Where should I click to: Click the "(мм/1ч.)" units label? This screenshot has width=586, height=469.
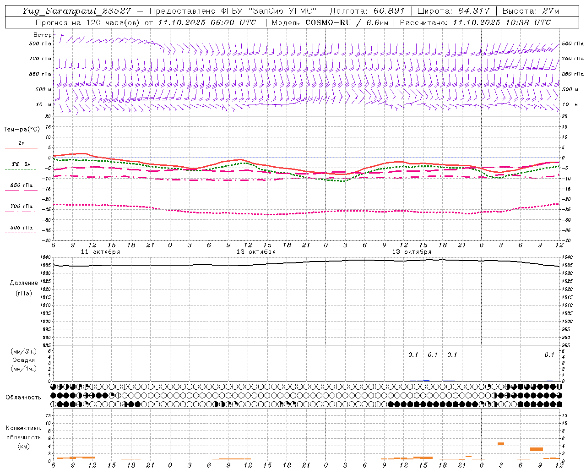[23, 369]
